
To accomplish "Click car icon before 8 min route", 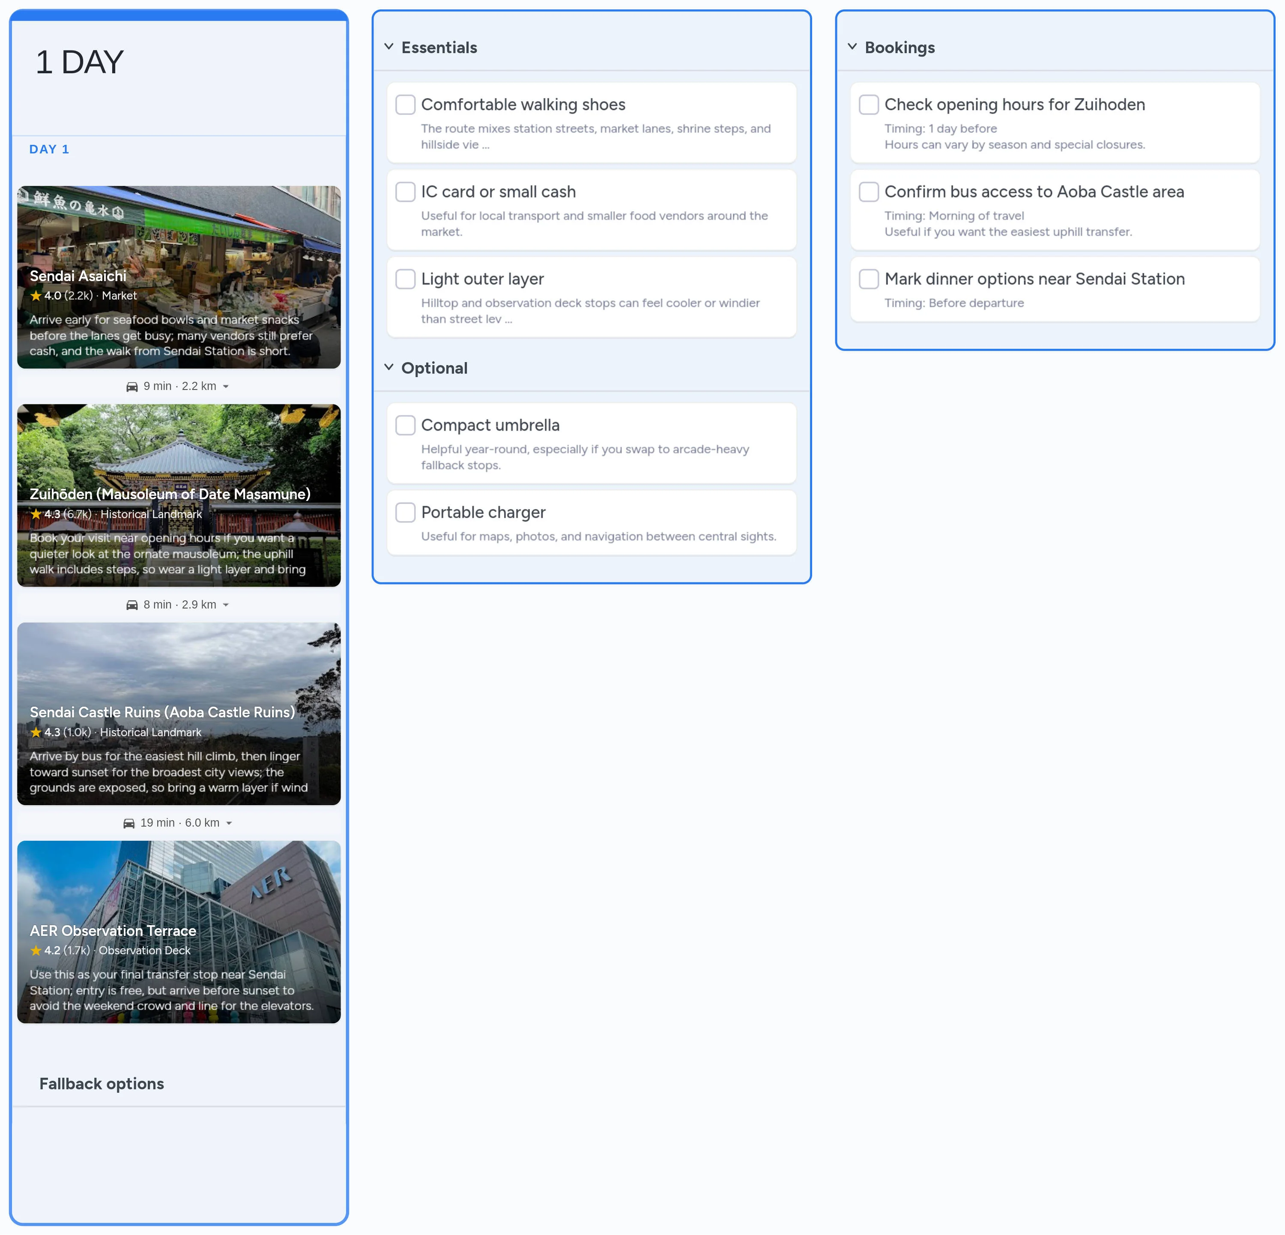I will click(x=132, y=605).
